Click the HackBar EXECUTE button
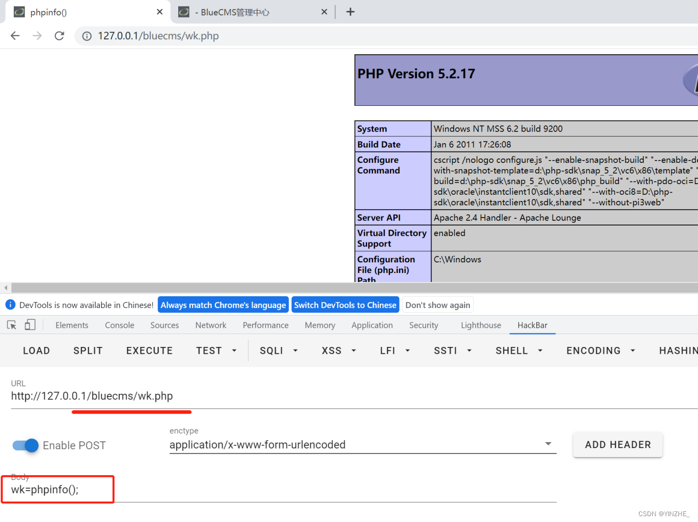 point(149,351)
